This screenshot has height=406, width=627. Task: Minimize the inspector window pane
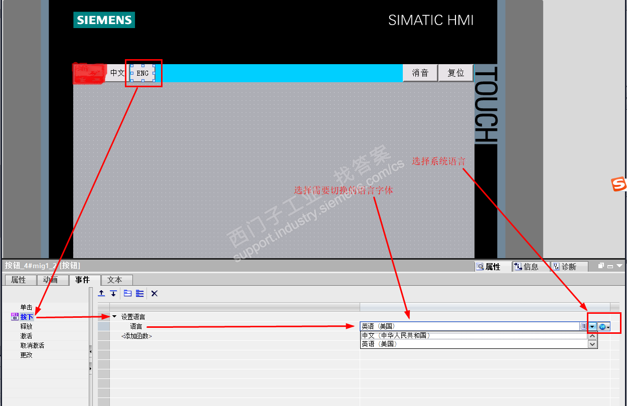point(610,266)
